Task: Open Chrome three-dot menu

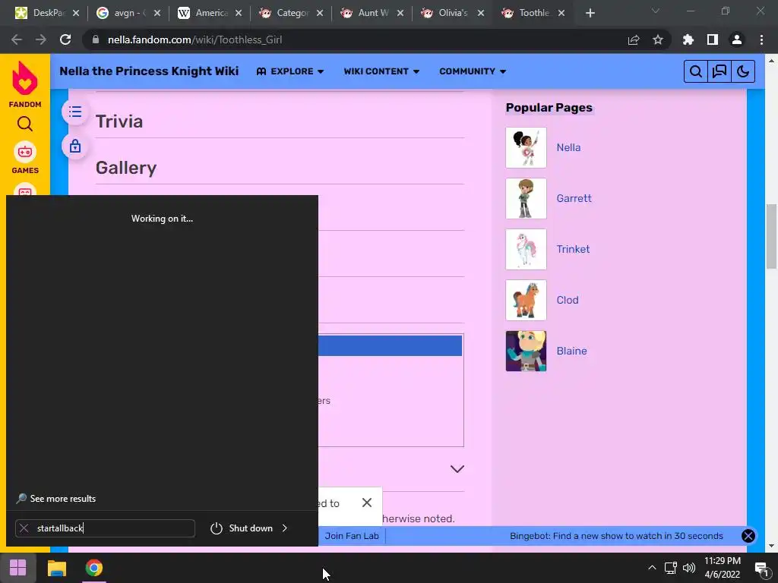Action: tap(761, 39)
